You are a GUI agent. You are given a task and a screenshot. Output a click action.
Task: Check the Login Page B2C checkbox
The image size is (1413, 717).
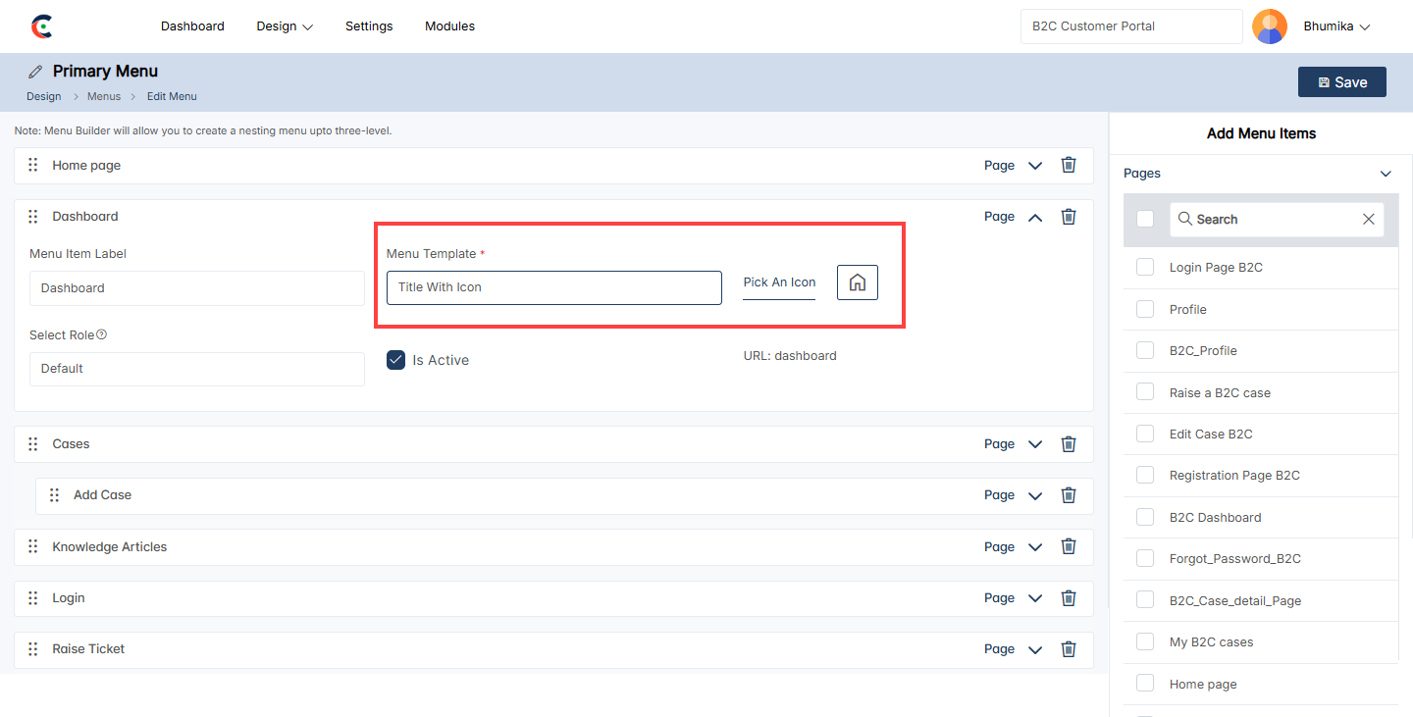coord(1144,267)
